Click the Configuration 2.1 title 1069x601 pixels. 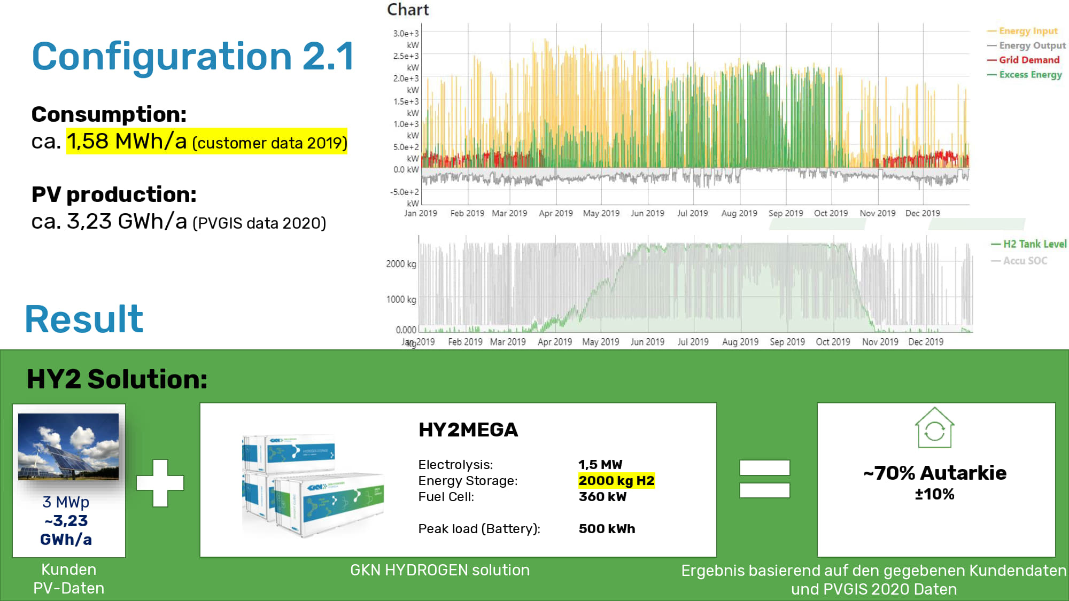(193, 57)
